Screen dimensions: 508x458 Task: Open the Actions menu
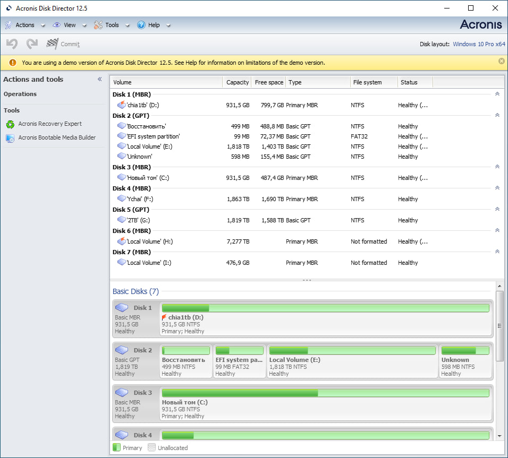tap(25, 25)
